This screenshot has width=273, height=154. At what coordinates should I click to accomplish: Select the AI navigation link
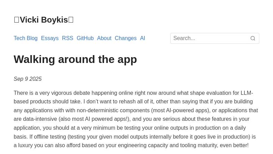click(x=143, y=38)
